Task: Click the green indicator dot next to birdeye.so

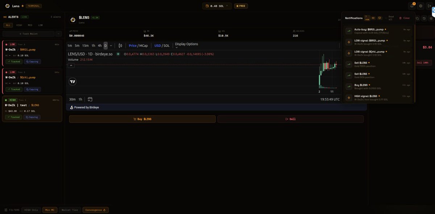Action: pos(118,54)
